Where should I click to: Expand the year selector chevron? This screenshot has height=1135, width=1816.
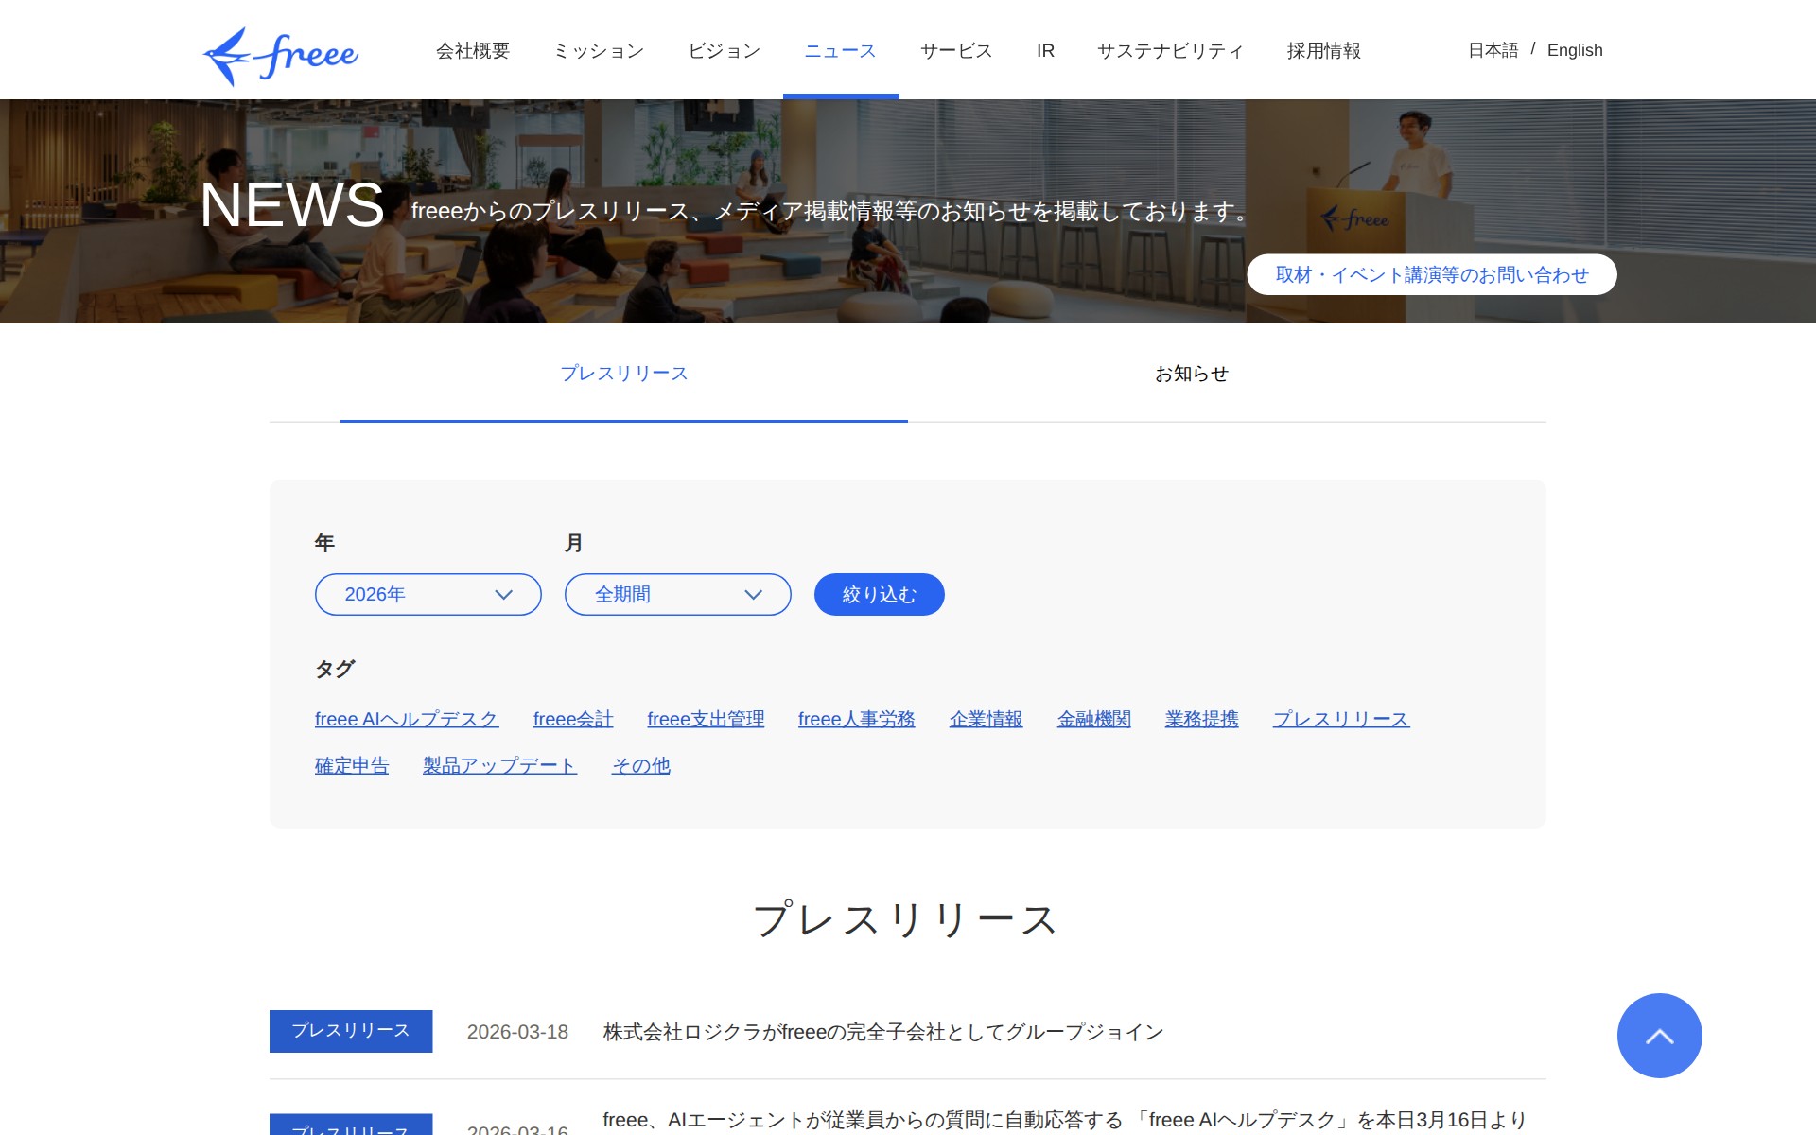click(503, 594)
